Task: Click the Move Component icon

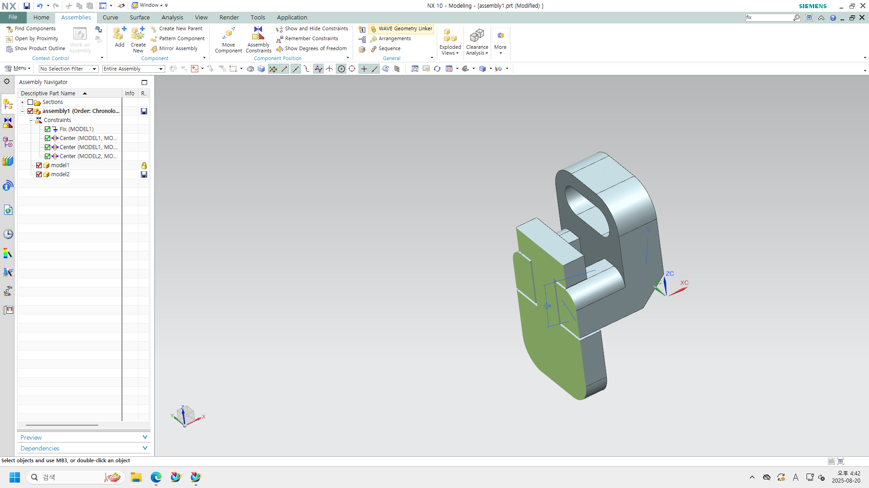Action: (229, 34)
